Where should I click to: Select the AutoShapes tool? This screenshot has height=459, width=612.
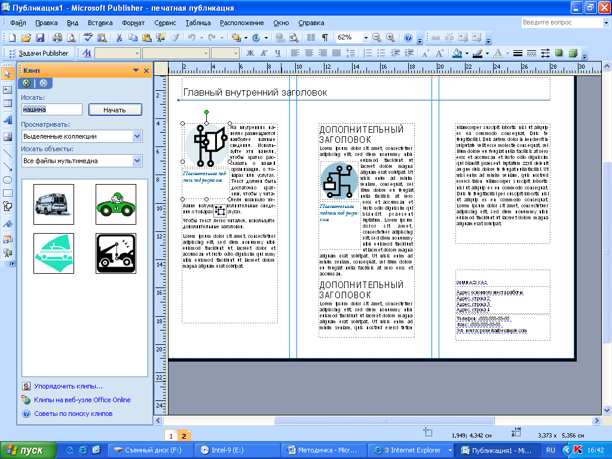7,206
